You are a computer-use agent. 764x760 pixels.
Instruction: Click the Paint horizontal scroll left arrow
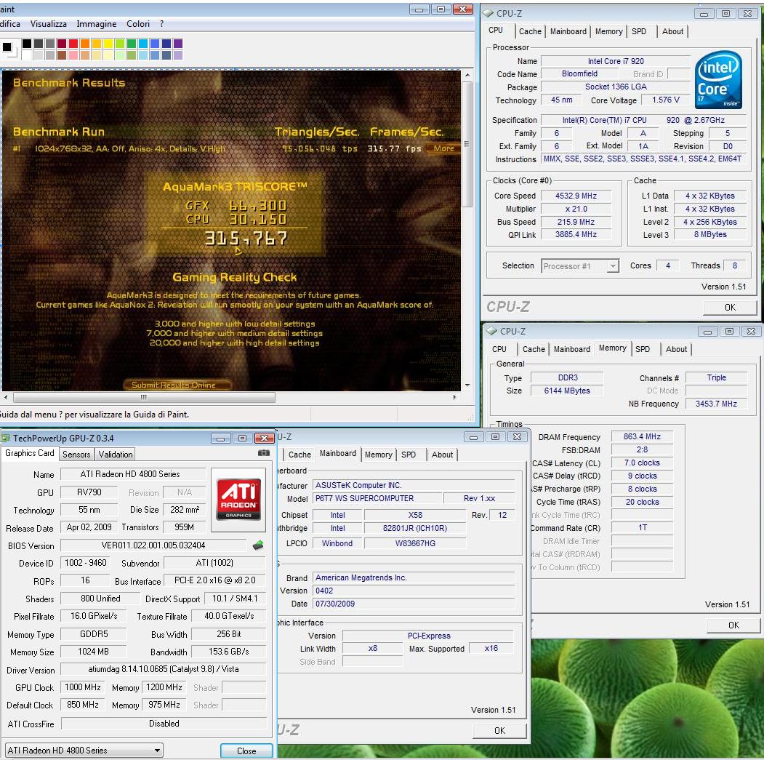[6, 397]
